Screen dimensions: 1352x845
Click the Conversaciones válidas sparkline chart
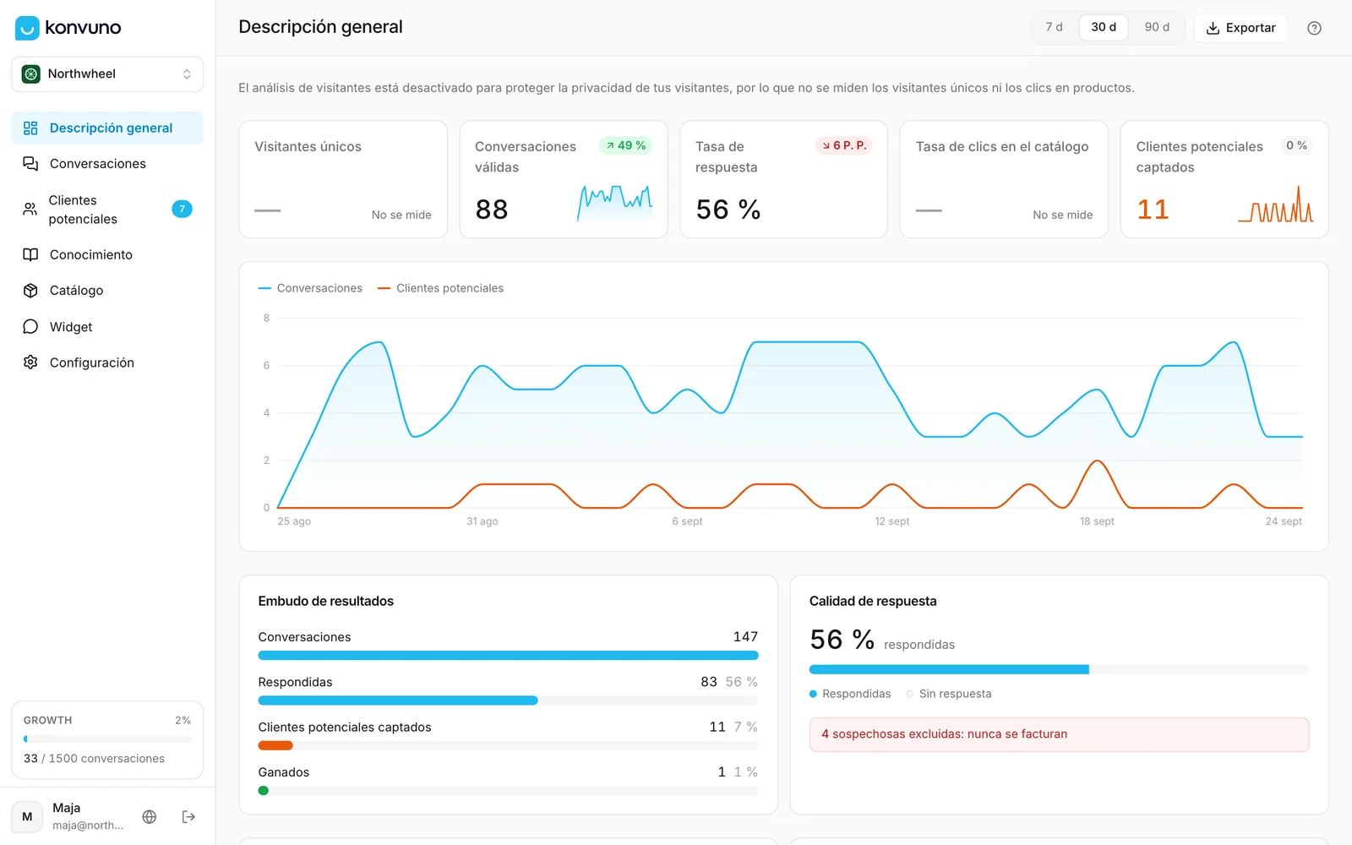point(615,203)
